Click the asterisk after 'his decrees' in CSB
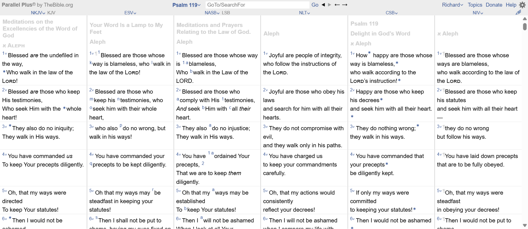The image size is (528, 229). coord(381,100)
